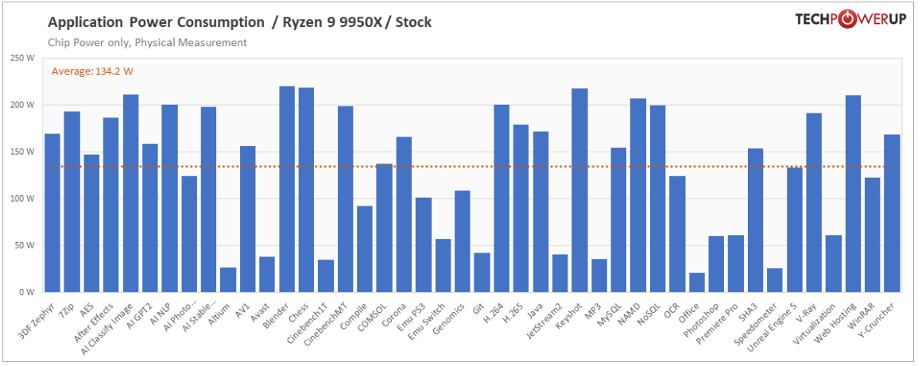
Task: Click the '250 W' axis label
Action: coord(23,58)
